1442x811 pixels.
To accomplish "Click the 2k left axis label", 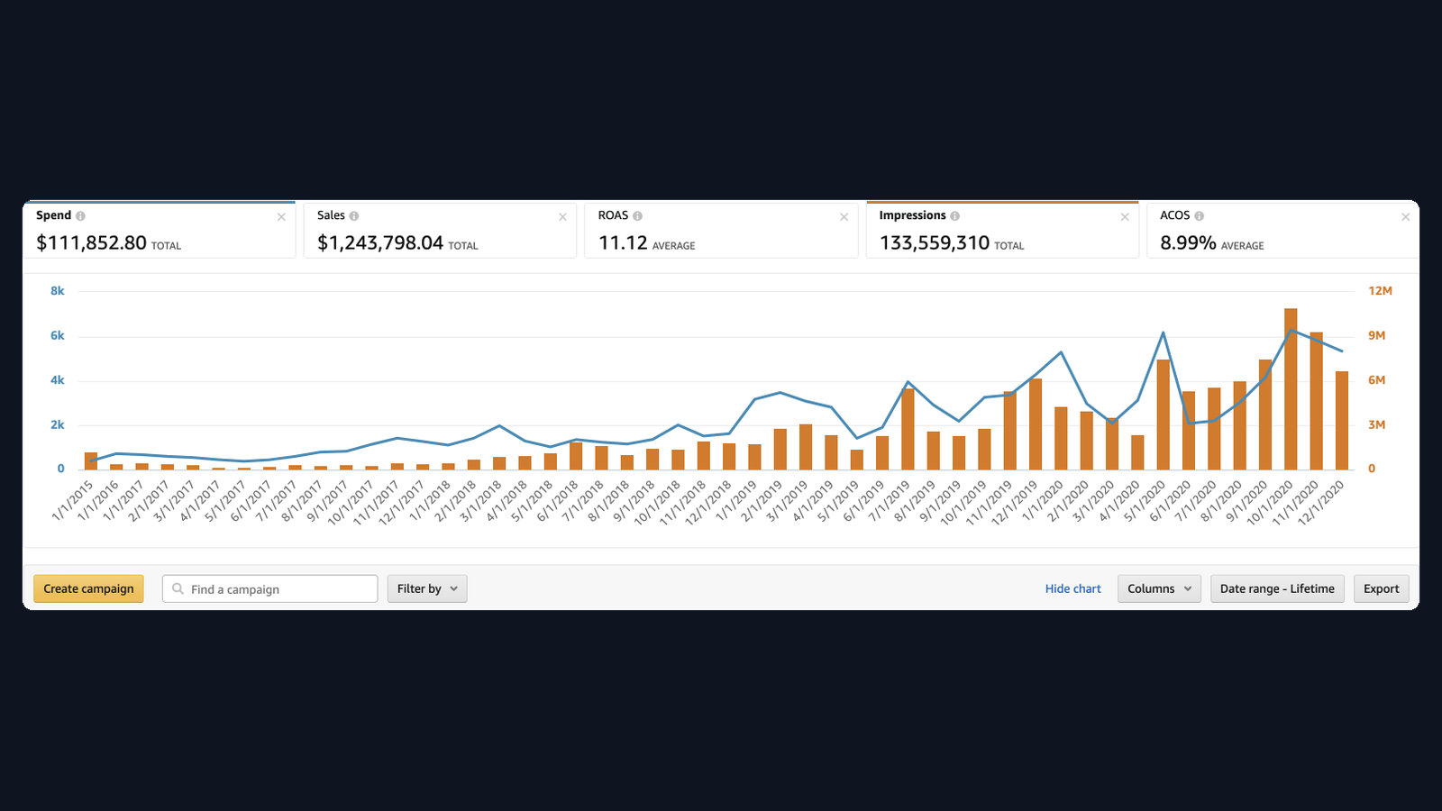I will [58, 424].
